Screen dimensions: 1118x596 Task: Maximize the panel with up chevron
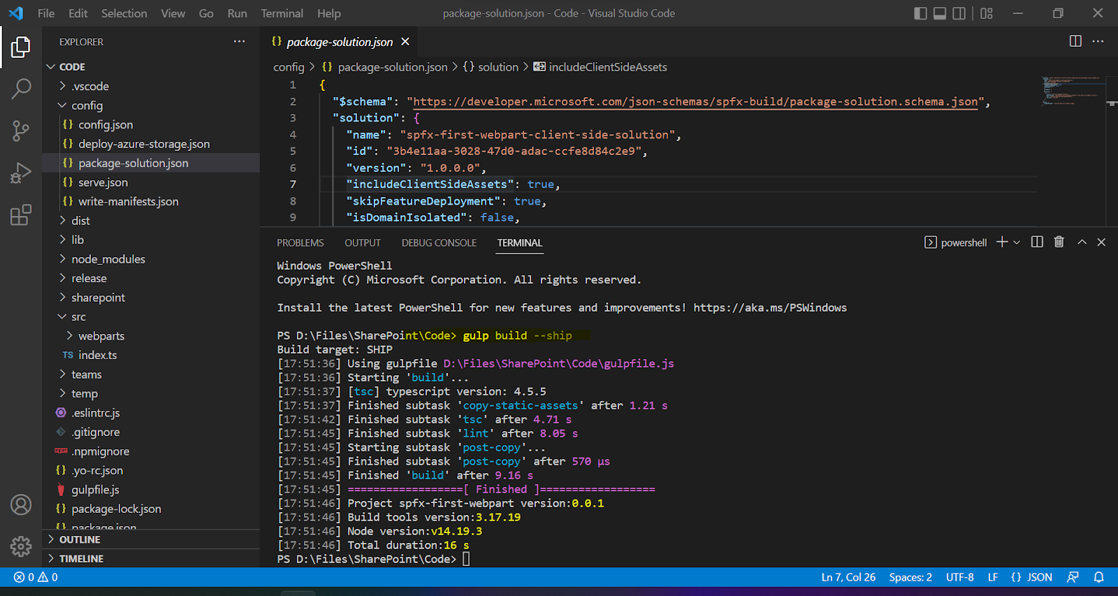[1082, 242]
